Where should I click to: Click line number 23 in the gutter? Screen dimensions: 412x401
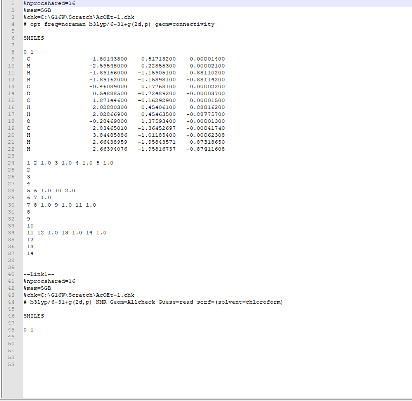click(x=11, y=156)
